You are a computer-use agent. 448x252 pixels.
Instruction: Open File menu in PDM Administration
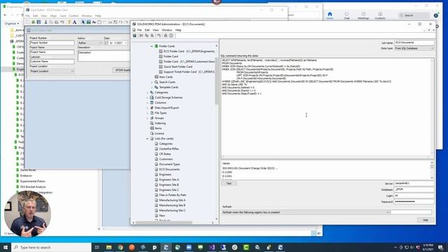(139, 30)
